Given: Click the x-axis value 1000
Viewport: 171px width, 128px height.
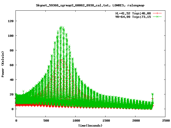Looking at the screenshot, I should tap(76, 121).
